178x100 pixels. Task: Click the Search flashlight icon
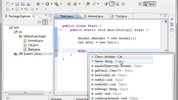tap(94, 4)
